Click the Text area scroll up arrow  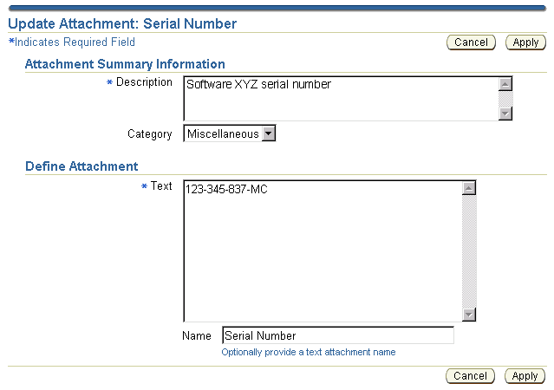(469, 187)
